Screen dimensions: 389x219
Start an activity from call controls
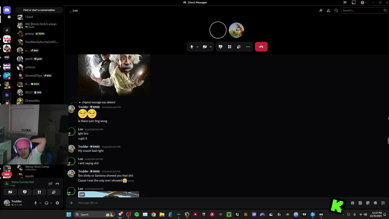coord(230,47)
